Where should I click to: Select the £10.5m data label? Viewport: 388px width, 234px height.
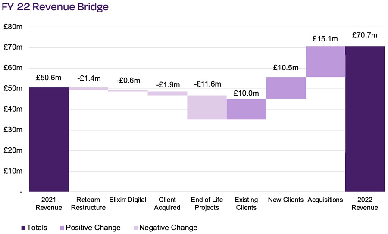click(x=285, y=68)
